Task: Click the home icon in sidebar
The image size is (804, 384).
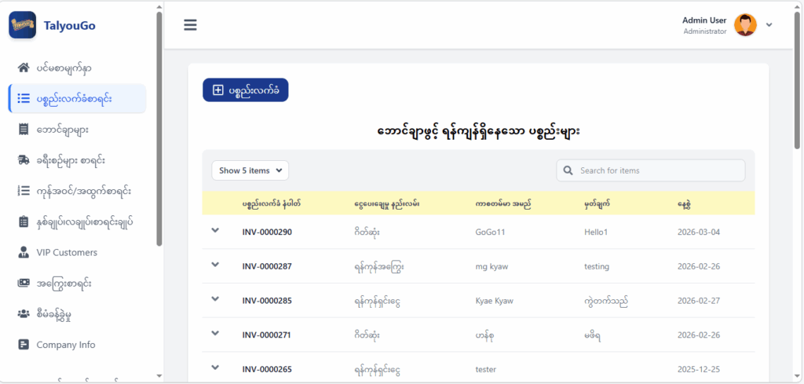Action: [x=24, y=68]
